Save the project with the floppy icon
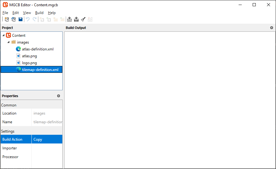 pos(21,19)
